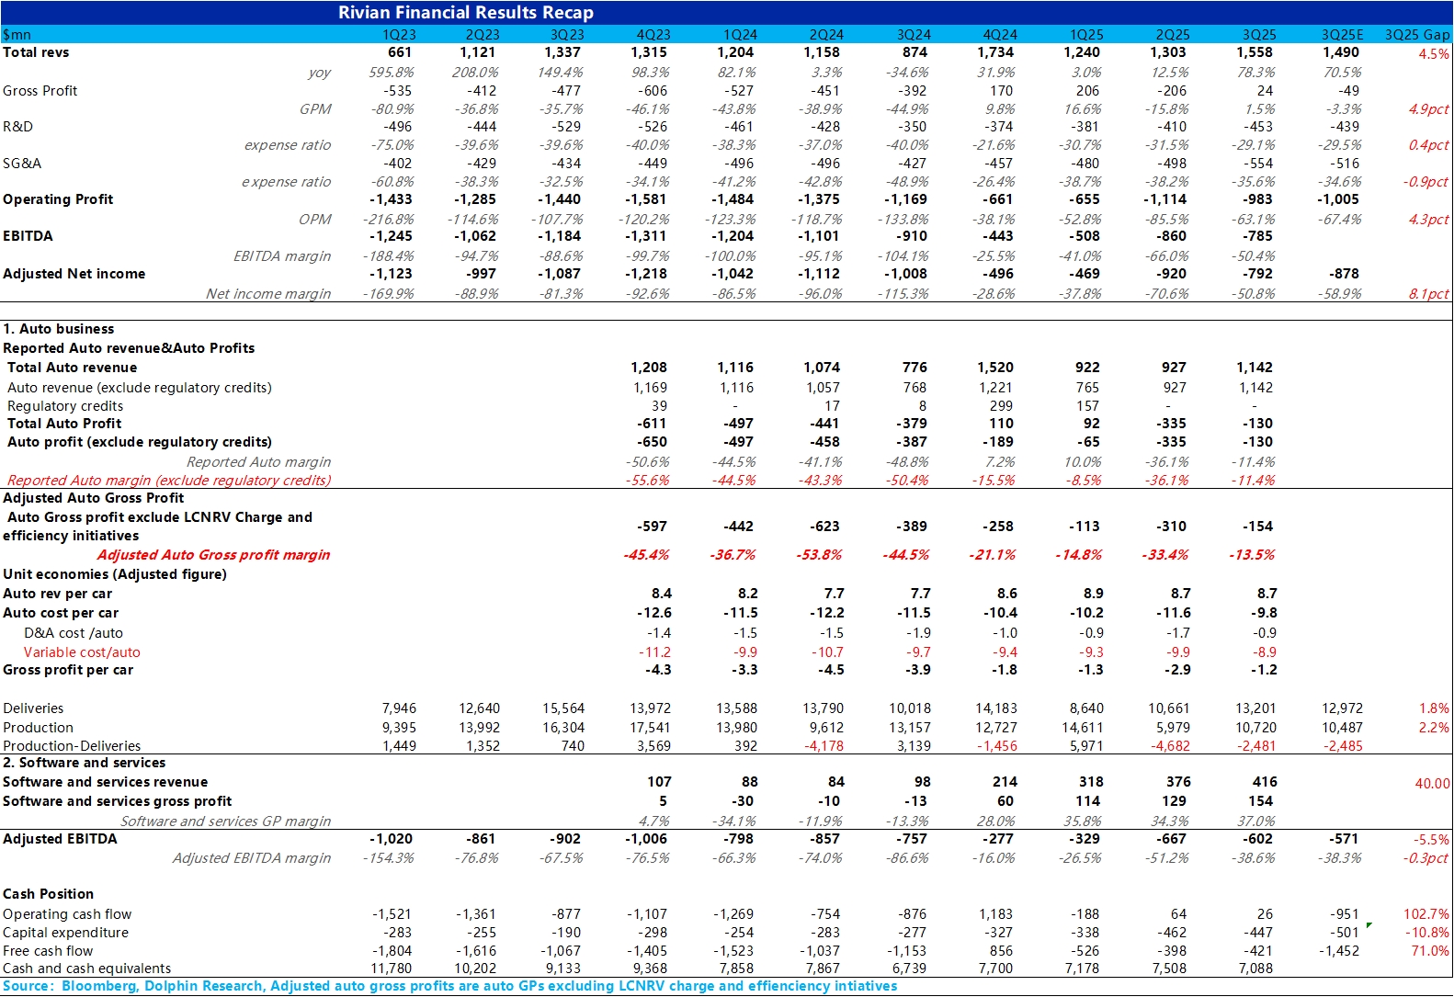
Task: Click the red Variable cost/auto label
Action: (82, 652)
